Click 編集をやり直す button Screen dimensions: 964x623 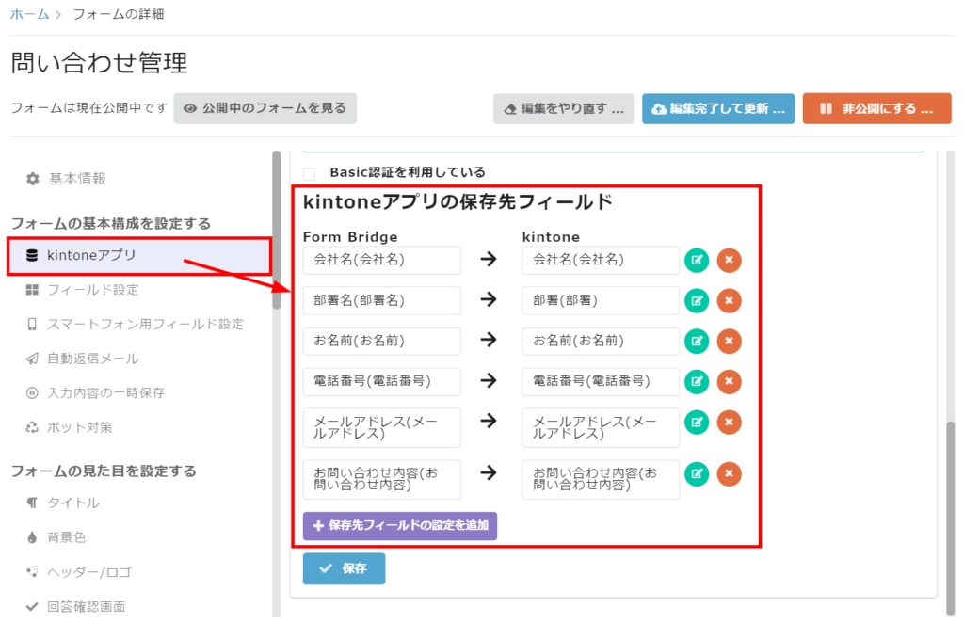[563, 109]
